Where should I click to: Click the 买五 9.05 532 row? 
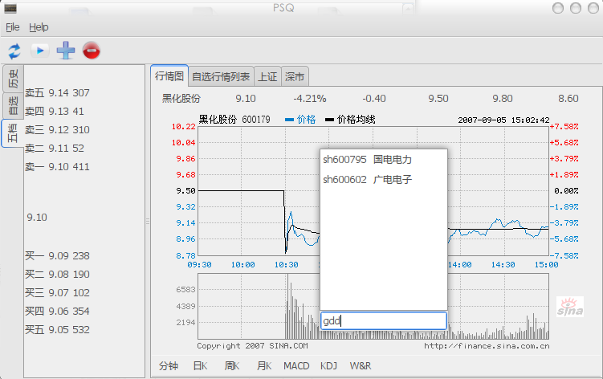[x=57, y=330]
